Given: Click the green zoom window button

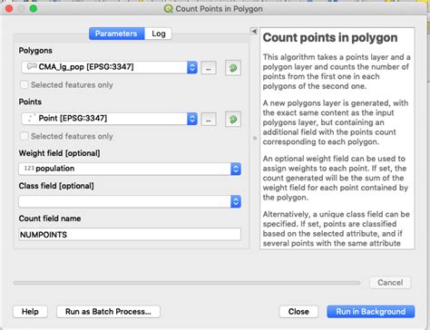Looking at the screenshot, I should tap(34, 8).
